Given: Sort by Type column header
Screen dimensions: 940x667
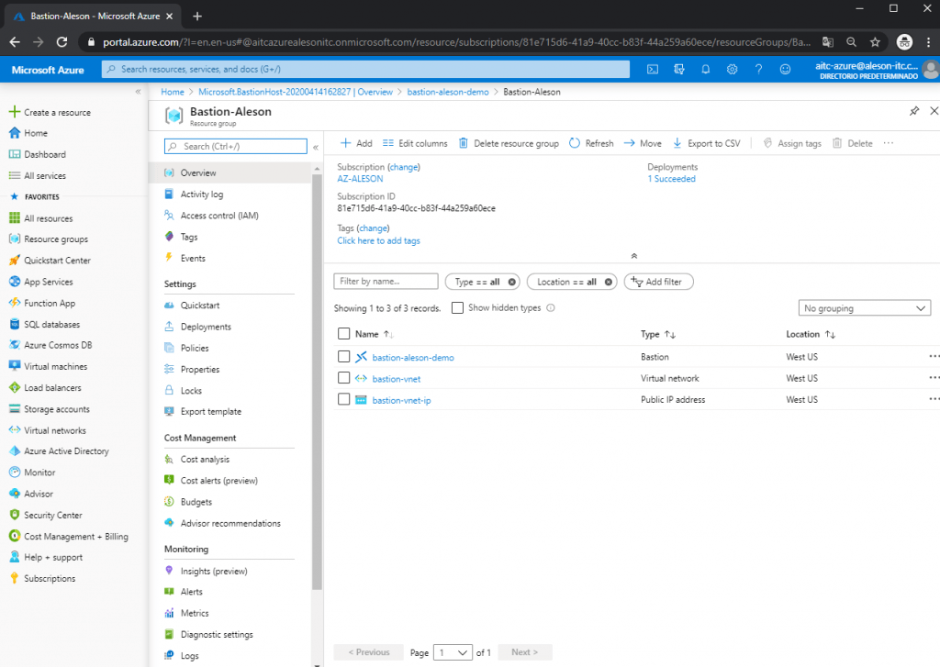Looking at the screenshot, I should [657, 334].
